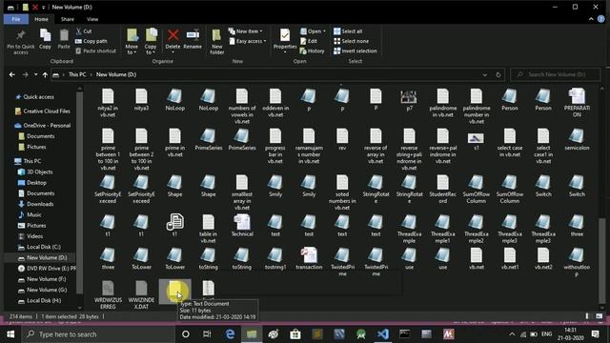Select the PREPARATION document file

(x=577, y=103)
